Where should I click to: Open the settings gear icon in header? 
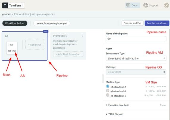tap(166, 5)
